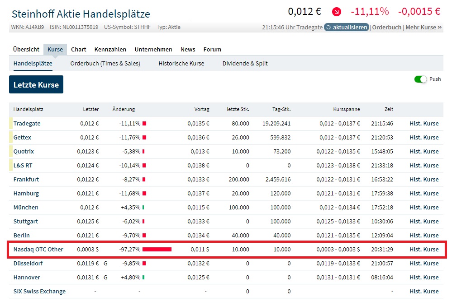Open Hist. Kurse for Nasdaq OTC row

pyautogui.click(x=424, y=249)
